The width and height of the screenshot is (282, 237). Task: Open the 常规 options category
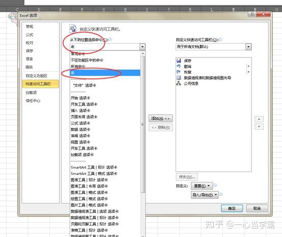point(30,26)
